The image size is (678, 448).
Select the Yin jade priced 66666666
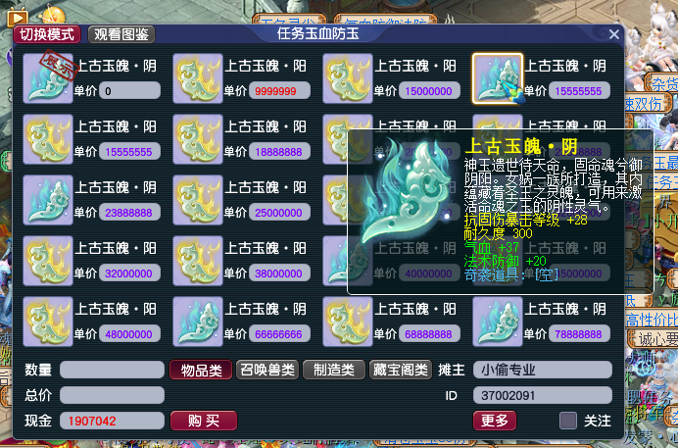[x=198, y=322]
